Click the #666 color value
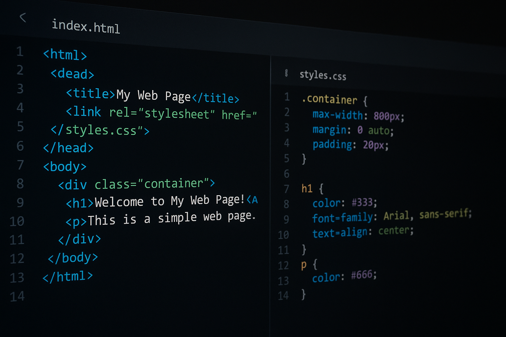This screenshot has width=506, height=337. [363, 275]
